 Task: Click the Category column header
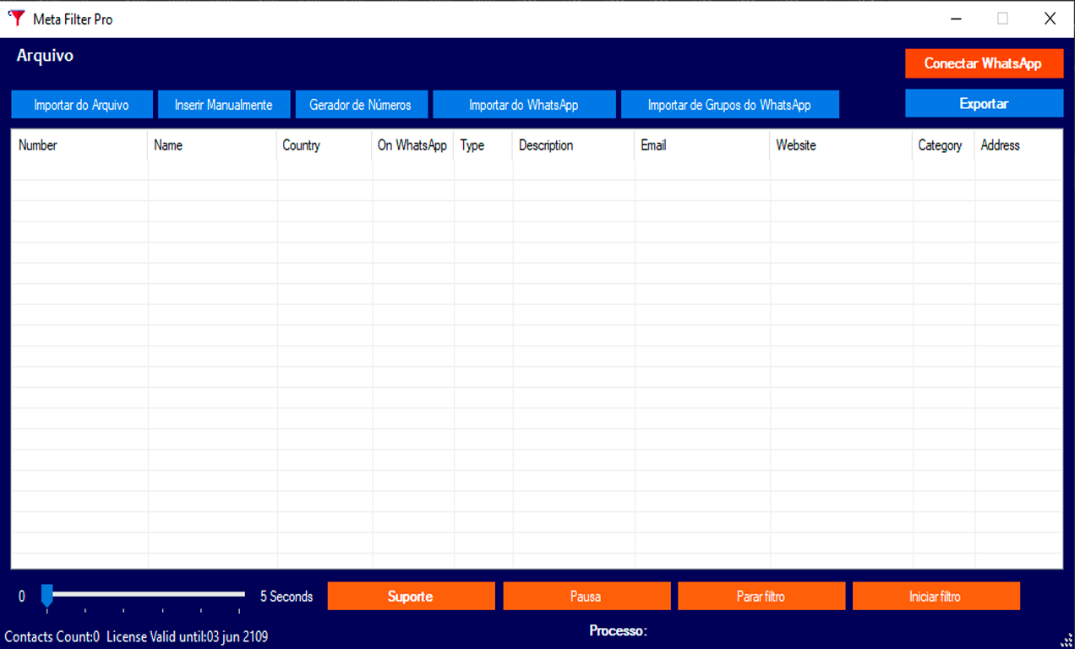944,145
